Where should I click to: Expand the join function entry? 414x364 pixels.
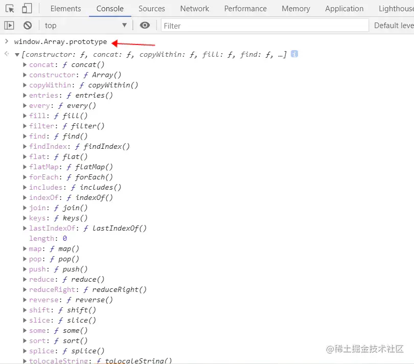coord(25,208)
